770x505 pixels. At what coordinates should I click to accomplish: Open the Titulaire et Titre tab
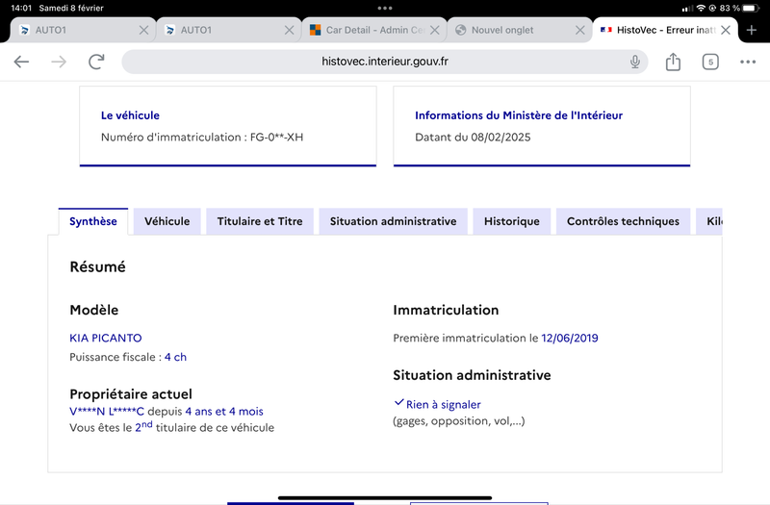(260, 221)
